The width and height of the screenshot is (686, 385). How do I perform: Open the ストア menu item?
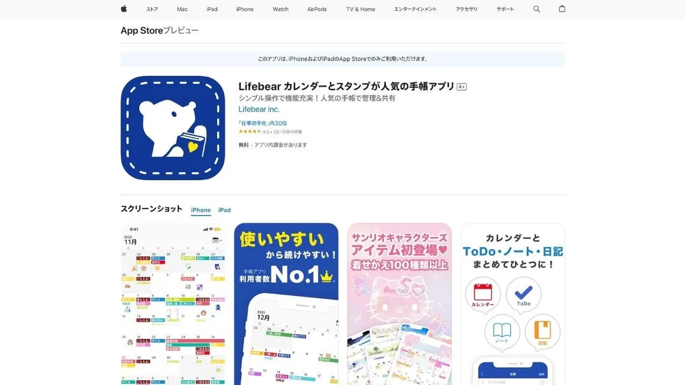tap(152, 9)
